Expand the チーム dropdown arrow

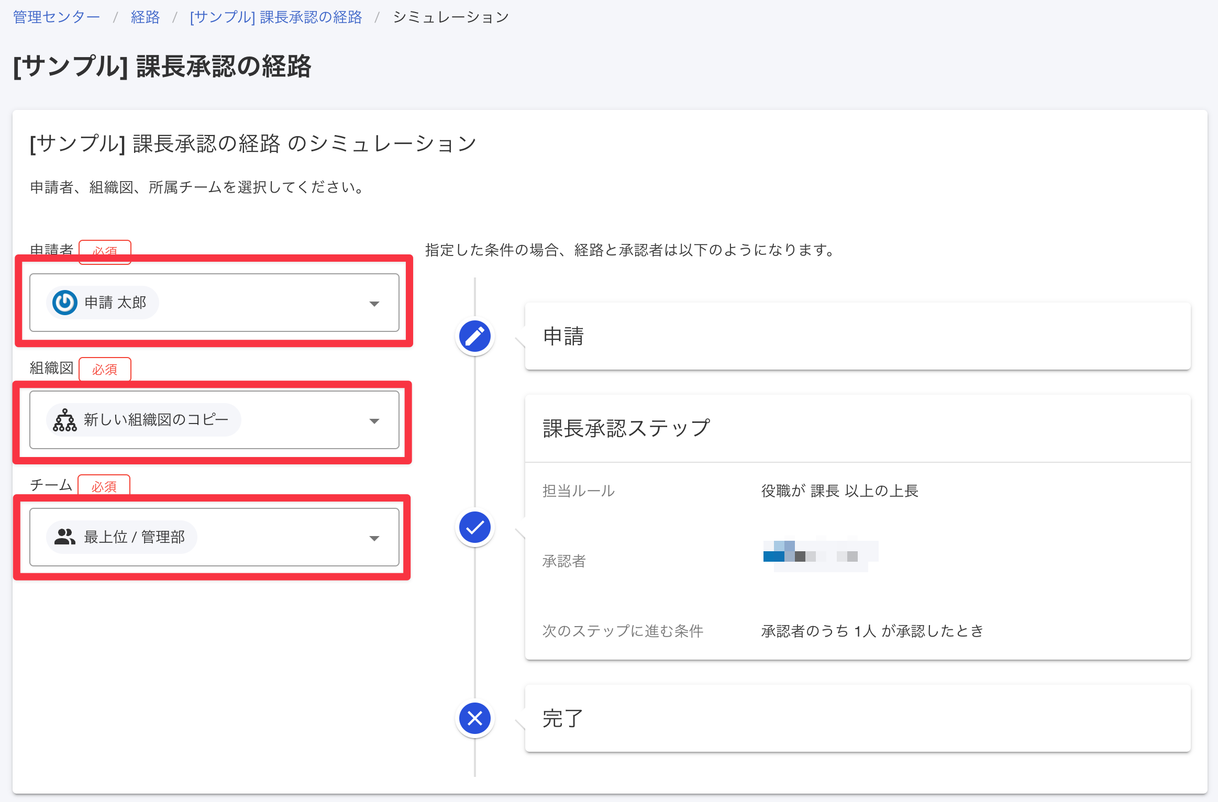[374, 538]
